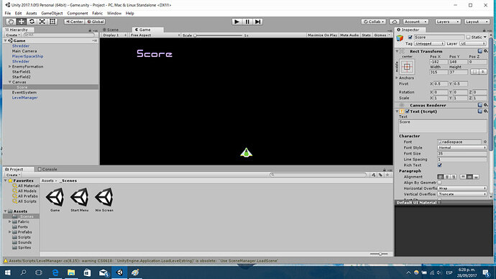
Task: Open the Layers dropdown
Action: (447, 22)
